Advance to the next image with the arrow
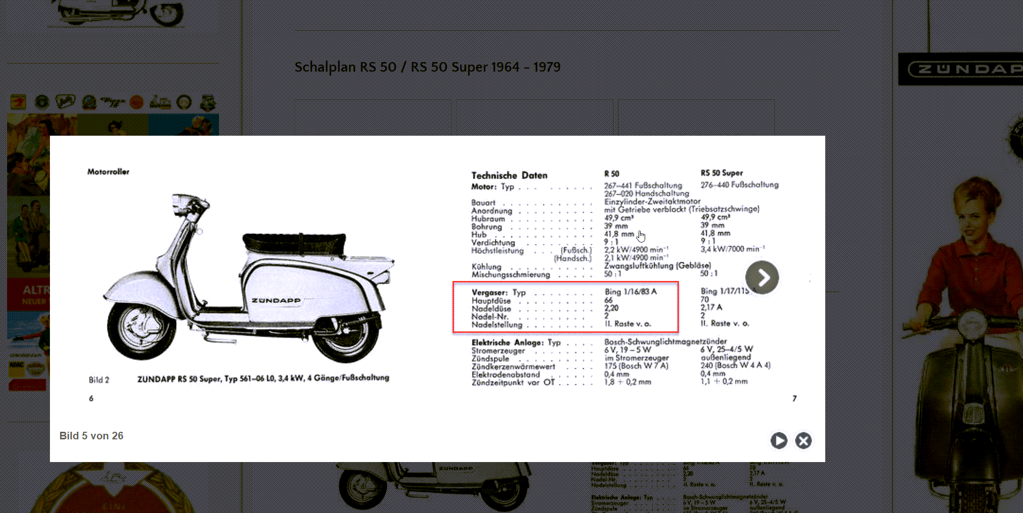Viewport: 1023px width, 513px height. (762, 277)
